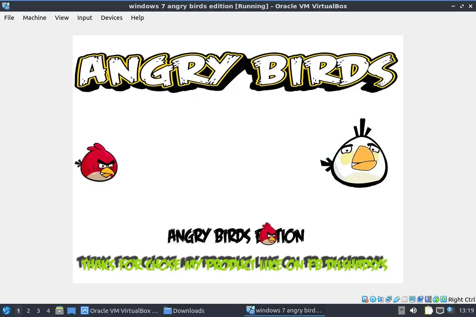This screenshot has width=476, height=317.
Task: Click the audio status icon
Action: [381, 299]
